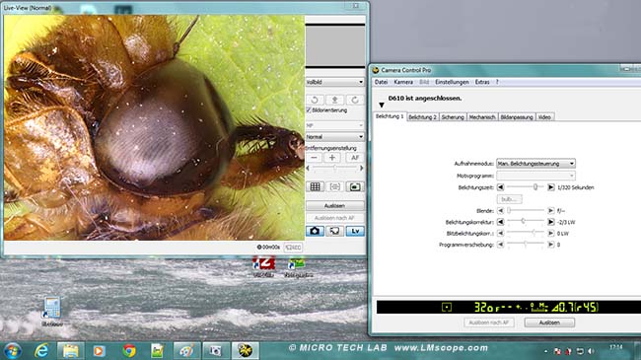Open the calculator desktop shortcut
The image size is (641, 360).
click(x=52, y=312)
